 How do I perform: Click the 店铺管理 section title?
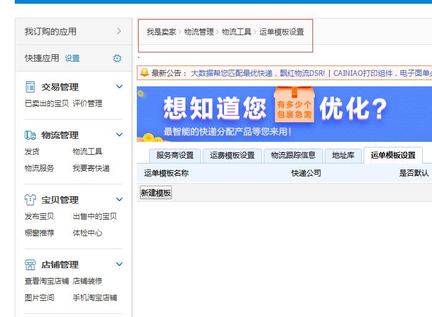(x=60, y=265)
